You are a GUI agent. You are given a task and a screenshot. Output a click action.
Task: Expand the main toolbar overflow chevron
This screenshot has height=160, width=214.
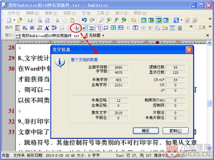click(x=210, y=19)
